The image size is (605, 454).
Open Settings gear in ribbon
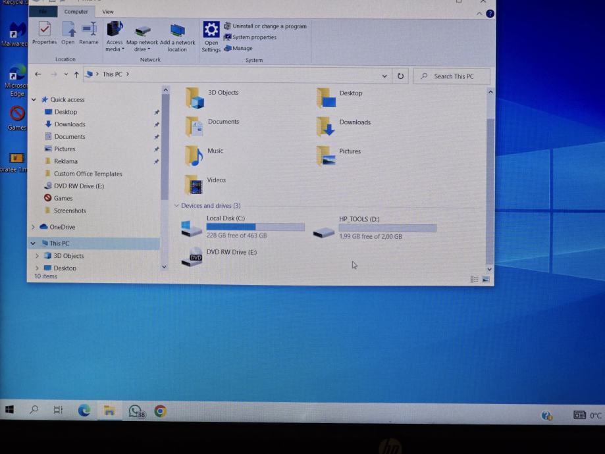(x=211, y=36)
